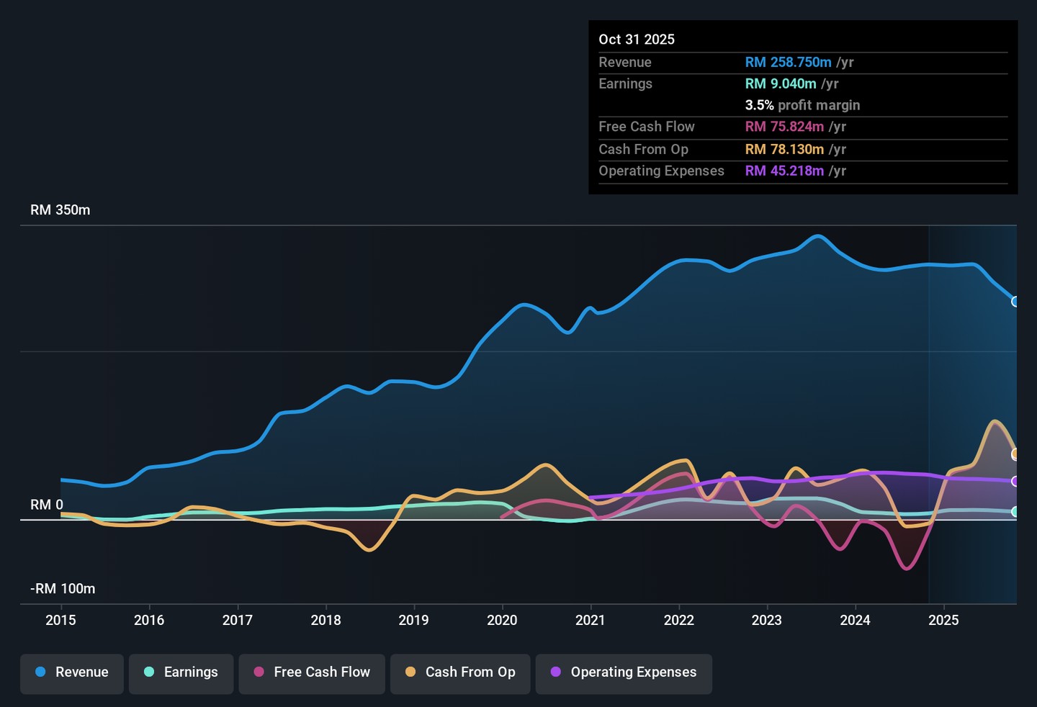Select the 2020 year label on the axis
1037x707 pixels.
point(502,621)
